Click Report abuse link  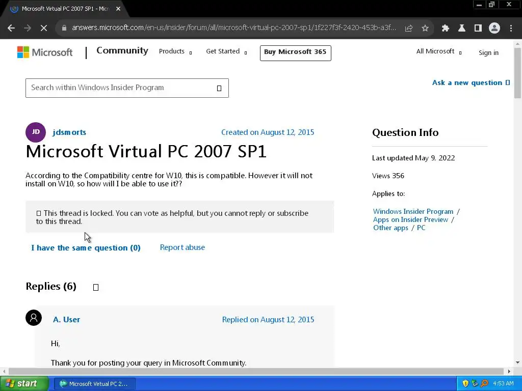182,247
